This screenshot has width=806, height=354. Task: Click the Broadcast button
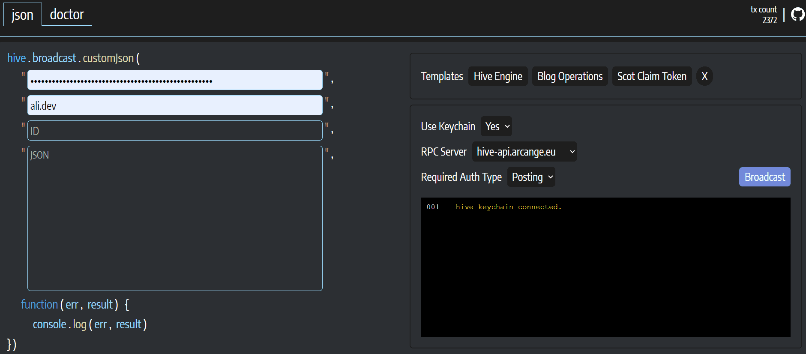[764, 177]
